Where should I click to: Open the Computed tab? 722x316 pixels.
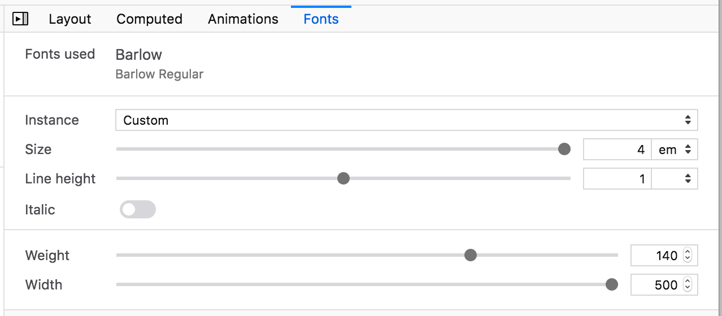click(149, 19)
